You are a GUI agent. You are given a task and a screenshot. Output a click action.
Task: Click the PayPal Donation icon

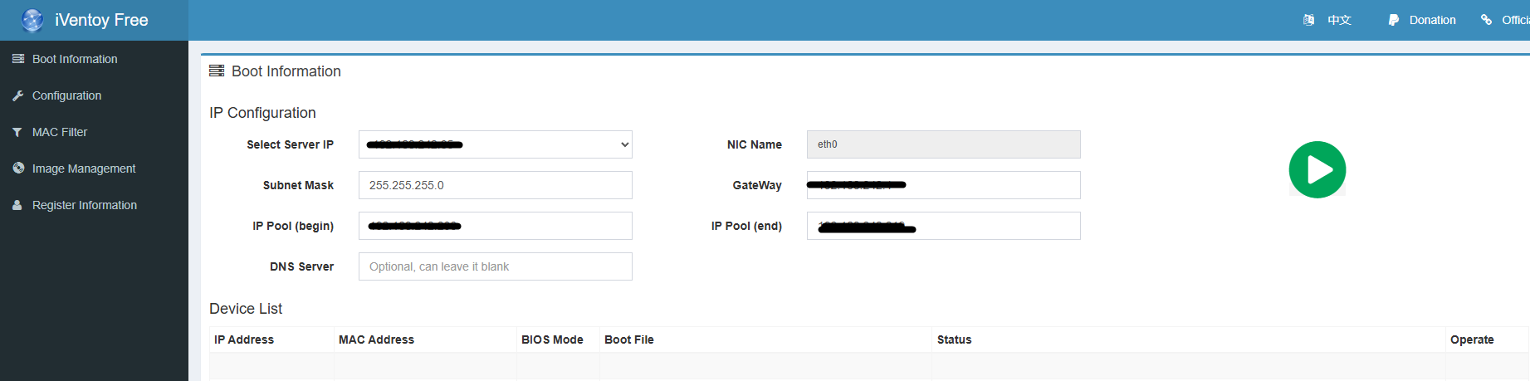(1393, 20)
